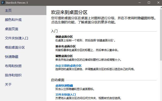The width and height of the screenshot is (162, 101).
Task: Click the 调整桌面分区 heading
Action: coord(64,56)
